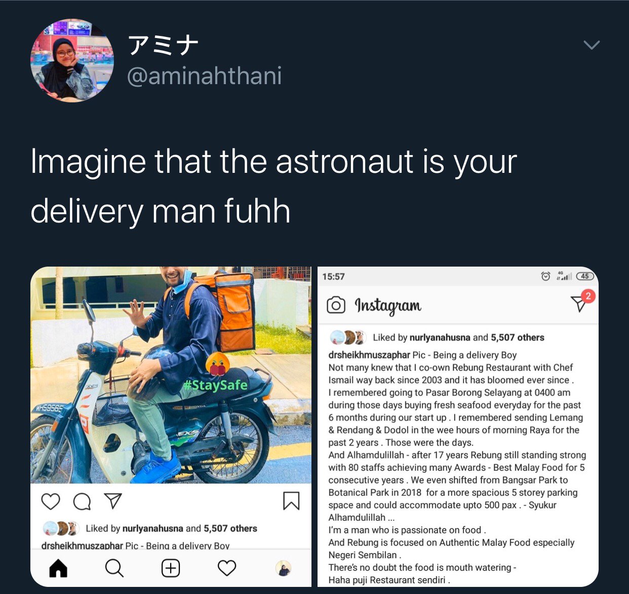
Task: Open the @aminahthani handle
Action: pyautogui.click(x=204, y=76)
